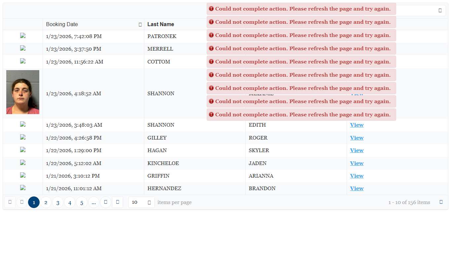Go to the next page of results
Viewport: 451px width, 254px height.
pos(106,202)
